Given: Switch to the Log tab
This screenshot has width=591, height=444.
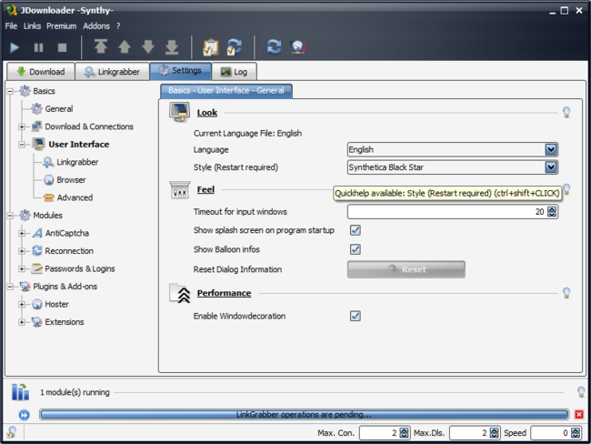Looking at the screenshot, I should pos(234,72).
